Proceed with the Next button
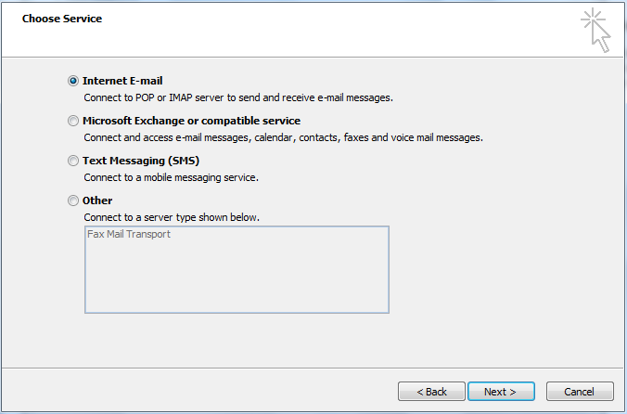 click(x=501, y=391)
